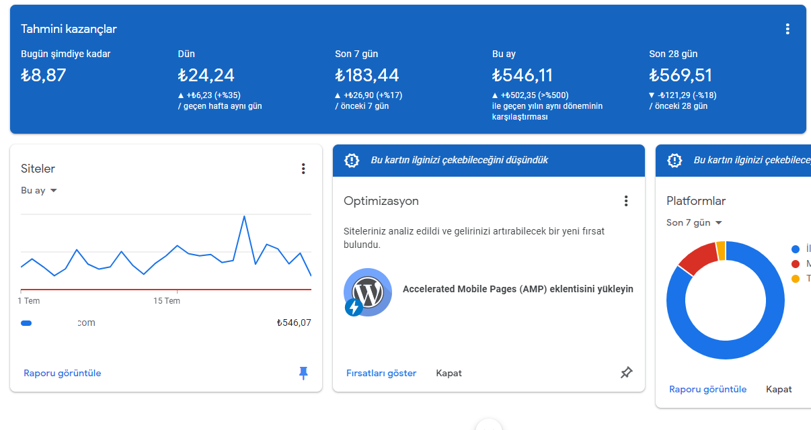Expand the Son 7 gün dropdown in Platformlar
The width and height of the screenshot is (811, 430).
(x=694, y=222)
